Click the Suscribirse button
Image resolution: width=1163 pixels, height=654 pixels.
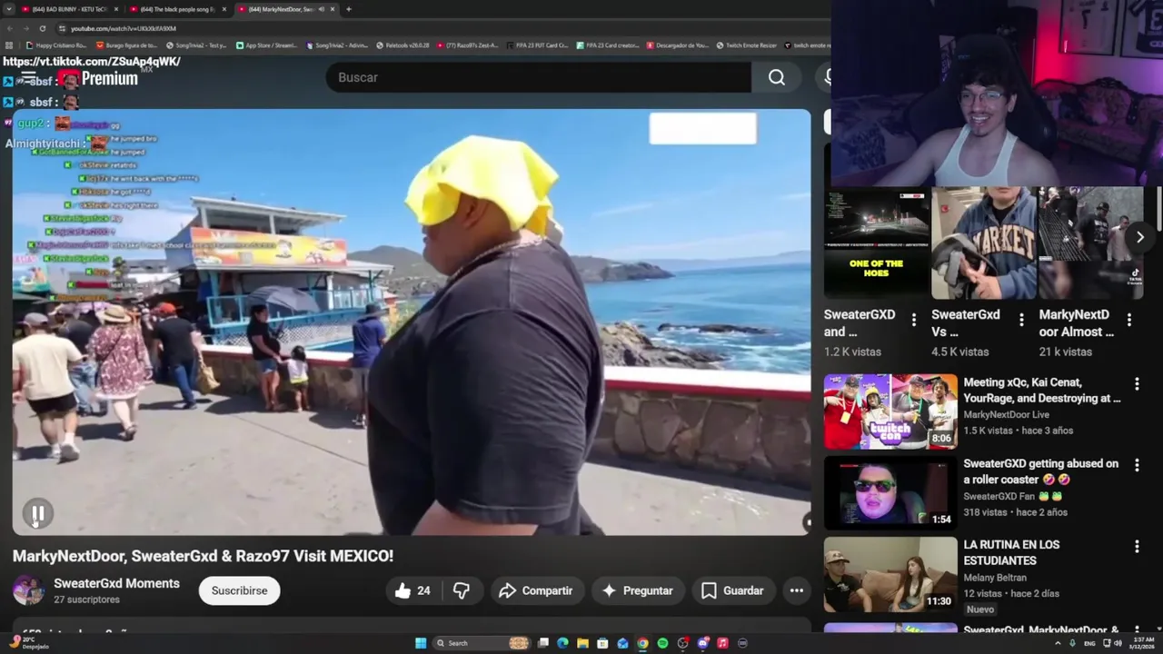pyautogui.click(x=240, y=590)
